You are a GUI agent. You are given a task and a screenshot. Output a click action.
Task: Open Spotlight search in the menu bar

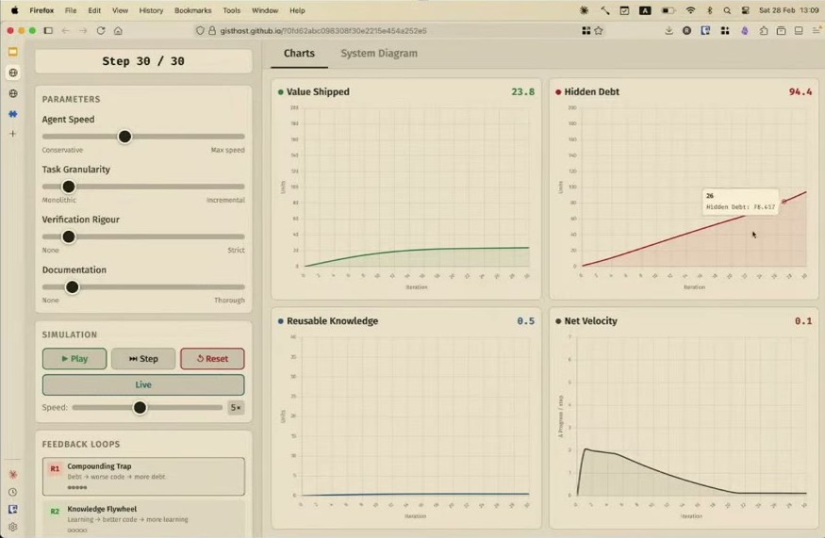pos(727,10)
